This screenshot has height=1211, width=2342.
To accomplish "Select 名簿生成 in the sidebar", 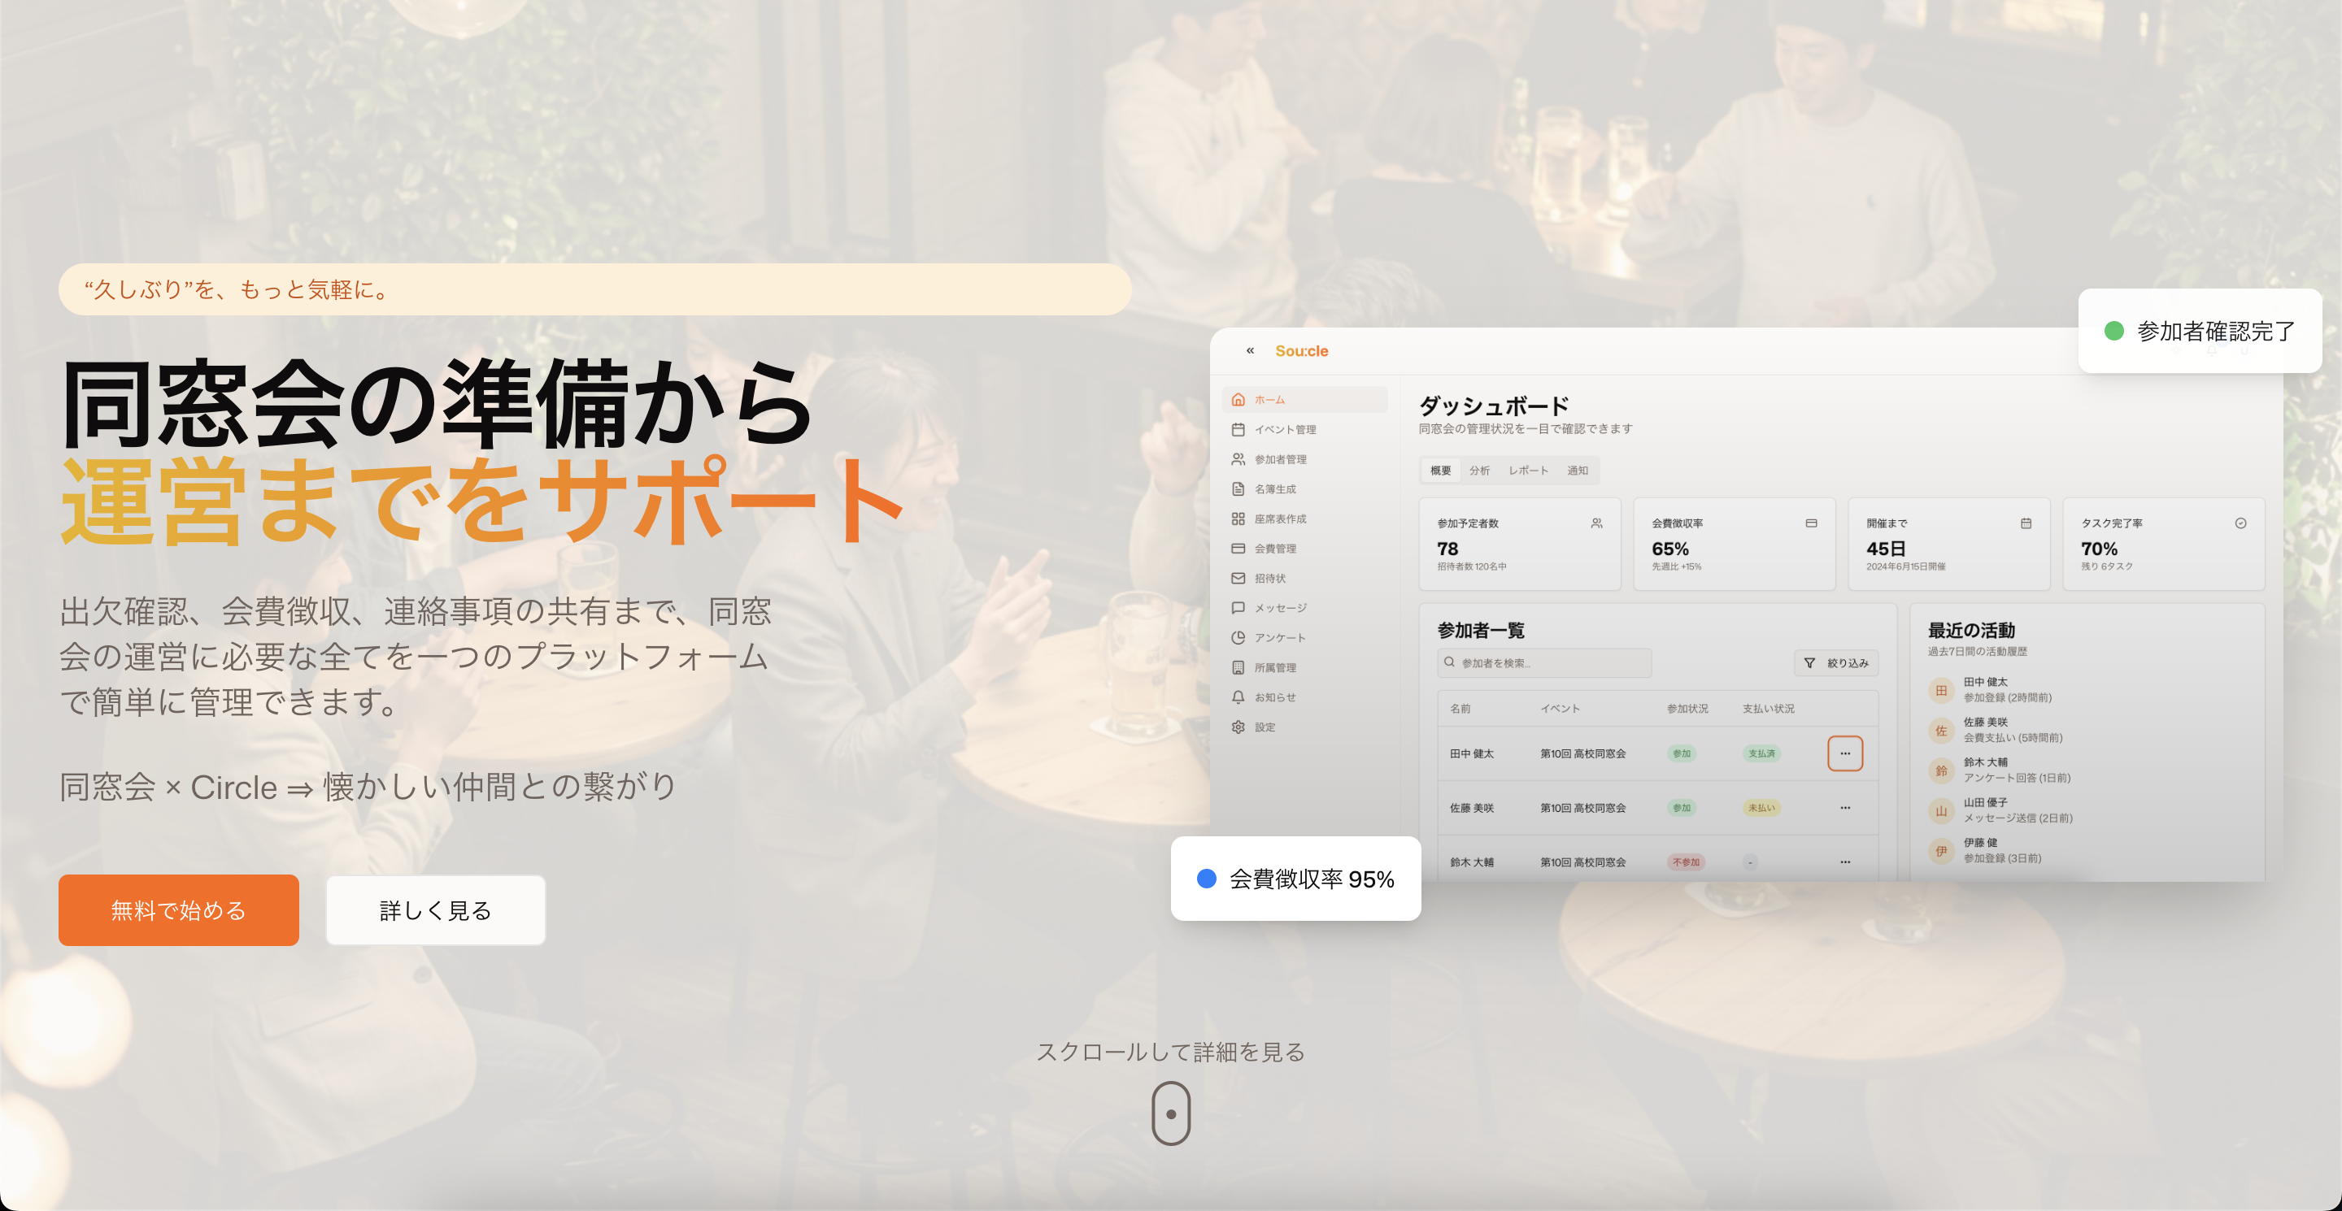I will (1277, 488).
